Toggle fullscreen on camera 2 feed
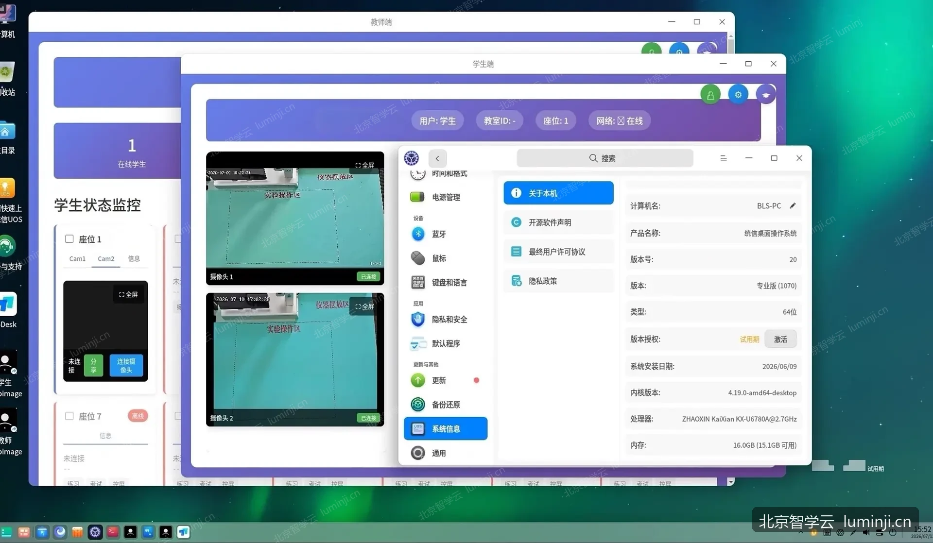The image size is (933, 543). tap(364, 306)
